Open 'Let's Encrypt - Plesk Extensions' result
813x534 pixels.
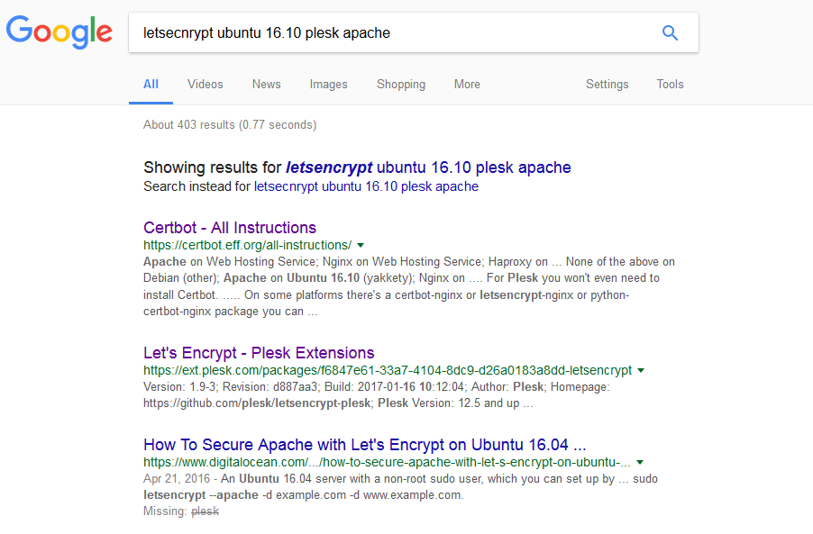[x=259, y=353]
